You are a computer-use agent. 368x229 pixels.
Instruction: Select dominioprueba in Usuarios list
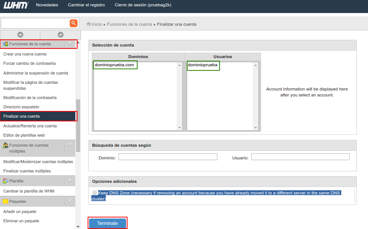click(202, 65)
